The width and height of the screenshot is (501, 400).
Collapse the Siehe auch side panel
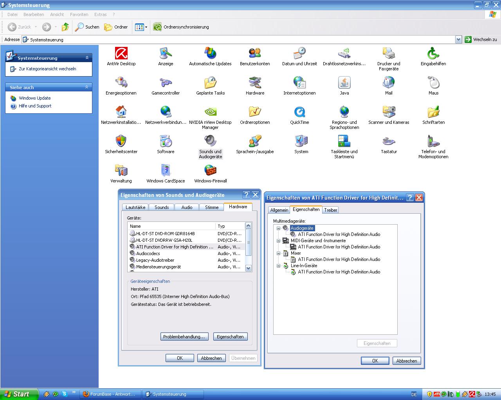[87, 87]
